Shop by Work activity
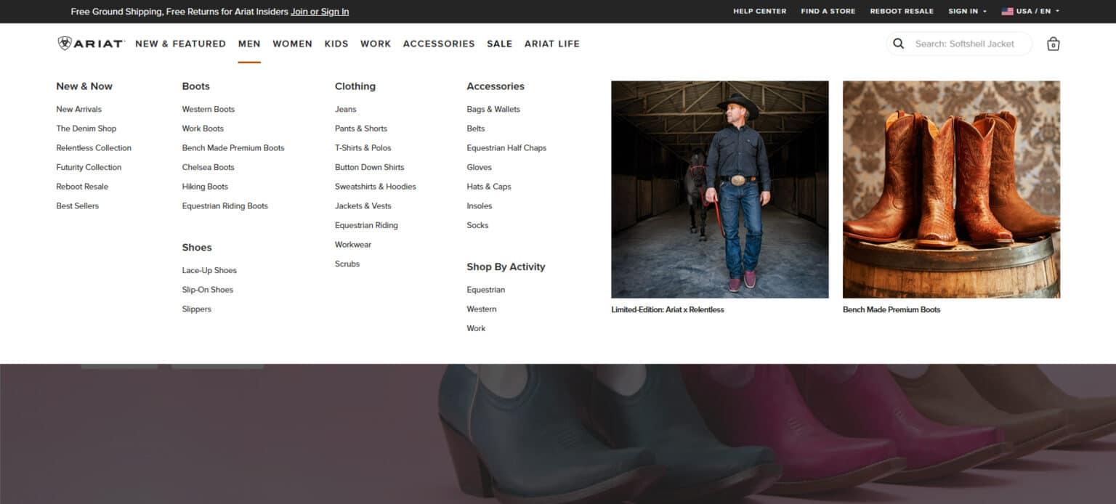 click(476, 328)
